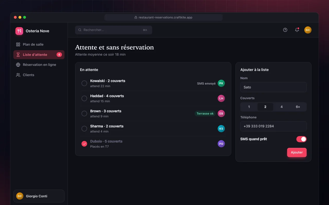Click the PD avatar on Dubois row
The height and width of the screenshot is (205, 329).
coord(221,144)
